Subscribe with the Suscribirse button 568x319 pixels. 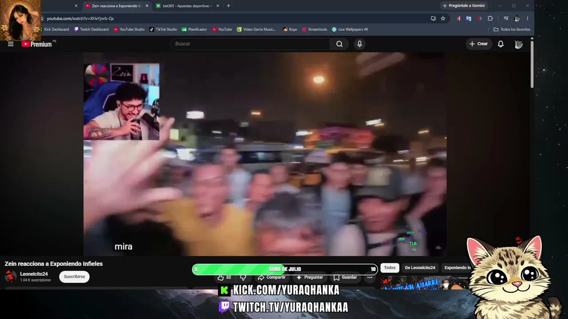pyautogui.click(x=75, y=276)
